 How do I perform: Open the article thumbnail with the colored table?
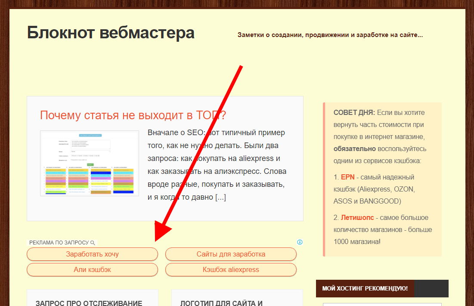(x=90, y=163)
